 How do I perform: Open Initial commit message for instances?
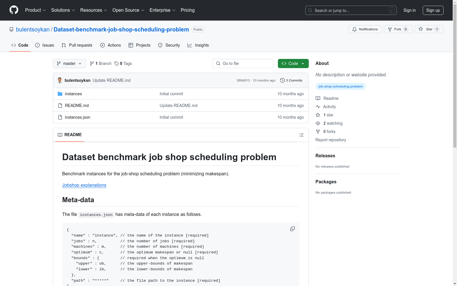171,94
